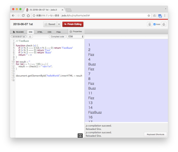Screen dimensions: 178x152
Task: Bookmark this page with the star icon
Action: click(x=149, y=16)
